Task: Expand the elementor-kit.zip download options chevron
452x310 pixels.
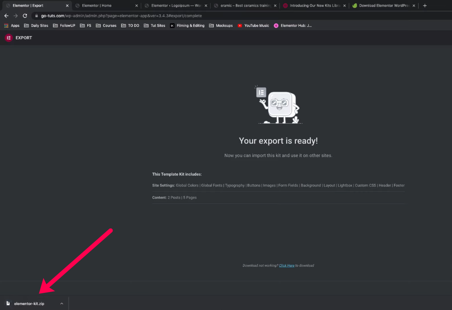Action: (62, 303)
